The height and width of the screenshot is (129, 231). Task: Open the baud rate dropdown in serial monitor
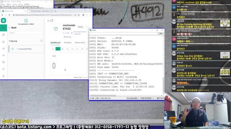(x=147, y=98)
